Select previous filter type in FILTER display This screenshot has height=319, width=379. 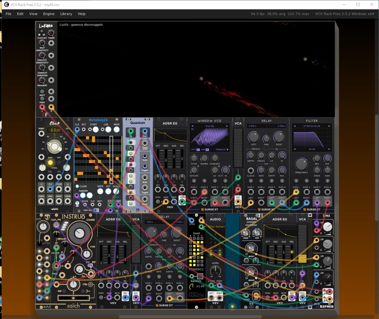coord(295,126)
